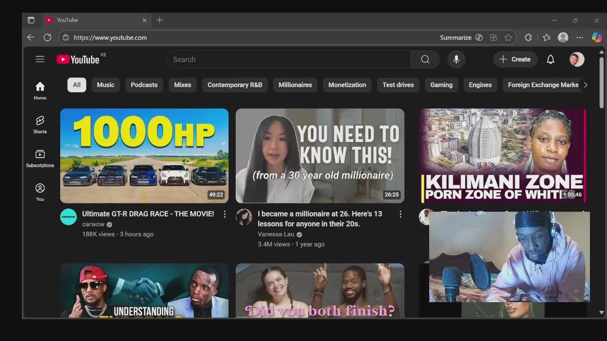Select the Foreign Exchange Market chip

pyautogui.click(x=543, y=85)
